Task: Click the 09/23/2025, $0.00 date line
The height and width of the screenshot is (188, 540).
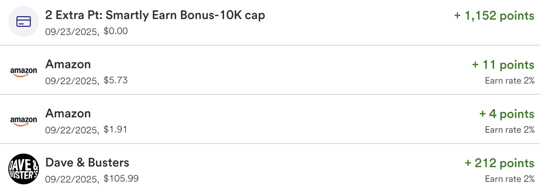Action: coord(86,31)
